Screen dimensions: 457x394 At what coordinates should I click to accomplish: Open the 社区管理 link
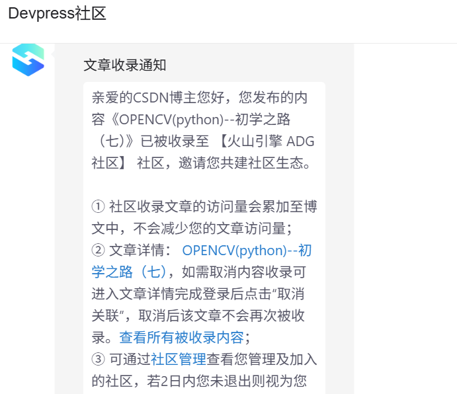tap(179, 360)
